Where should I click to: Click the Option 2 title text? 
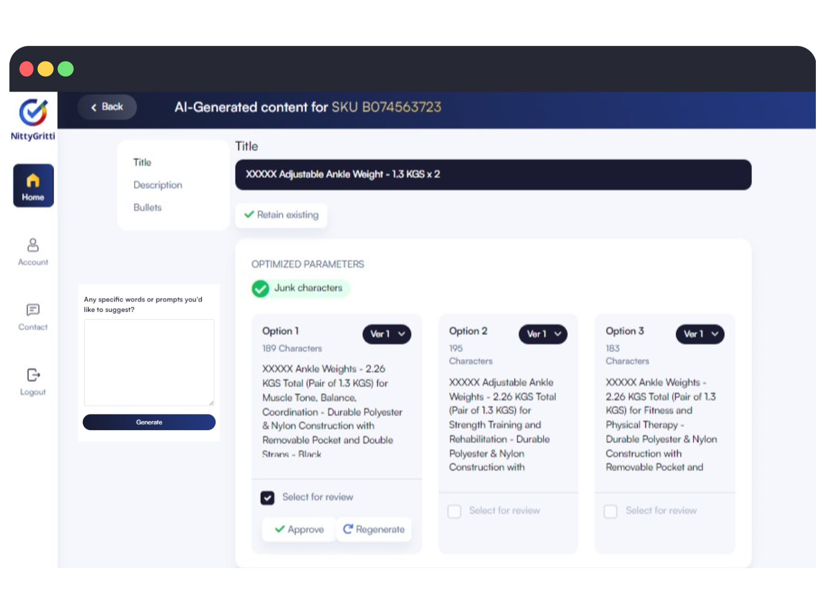click(503, 425)
